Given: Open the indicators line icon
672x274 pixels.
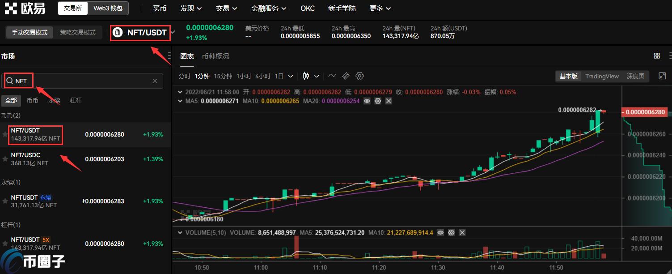Looking at the screenshot, I should [332, 76].
